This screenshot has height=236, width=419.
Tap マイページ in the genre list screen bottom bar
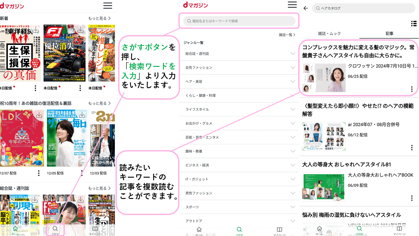(x=279, y=231)
